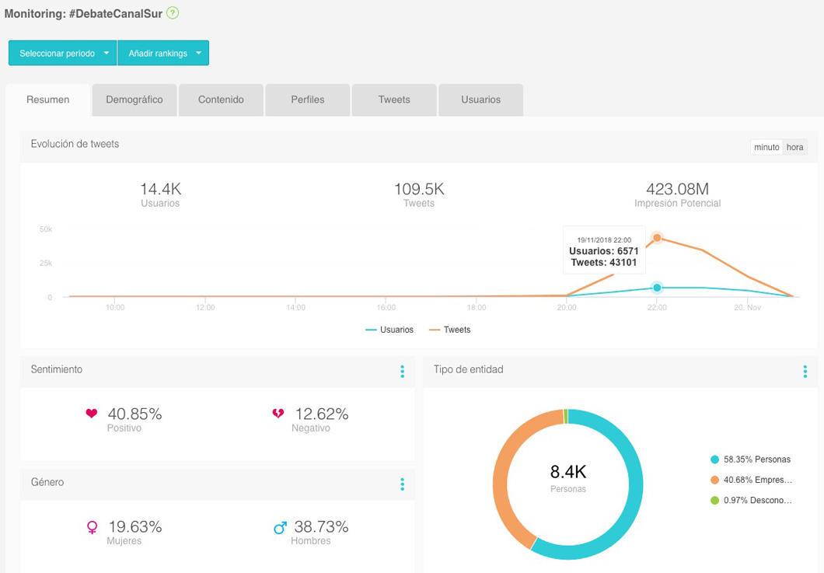Open the Sentimiento panel three-dot menu
Viewport: 824px width, 573px height.
click(x=402, y=372)
